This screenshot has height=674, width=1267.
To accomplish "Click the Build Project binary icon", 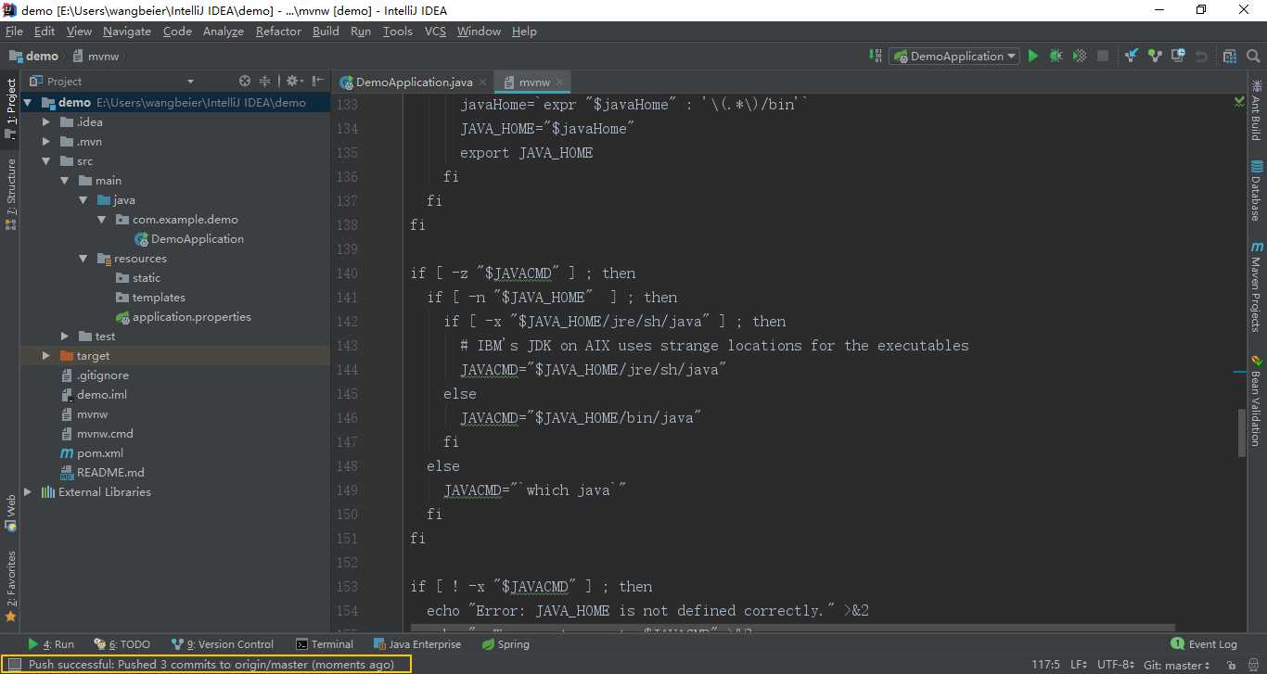I will point(877,56).
